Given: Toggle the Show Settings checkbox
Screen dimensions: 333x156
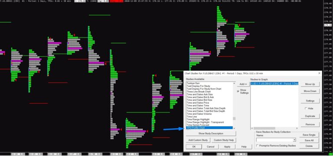Looking at the screenshot, I should (x=238, y=91).
